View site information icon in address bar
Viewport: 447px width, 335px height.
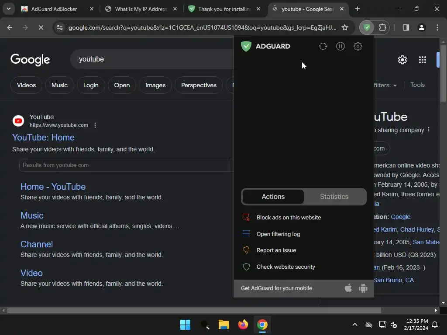tap(59, 27)
